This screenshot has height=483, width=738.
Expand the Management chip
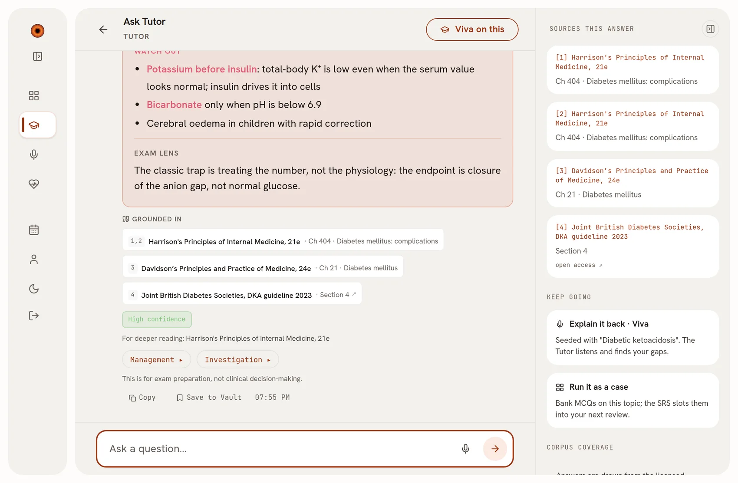click(x=156, y=359)
